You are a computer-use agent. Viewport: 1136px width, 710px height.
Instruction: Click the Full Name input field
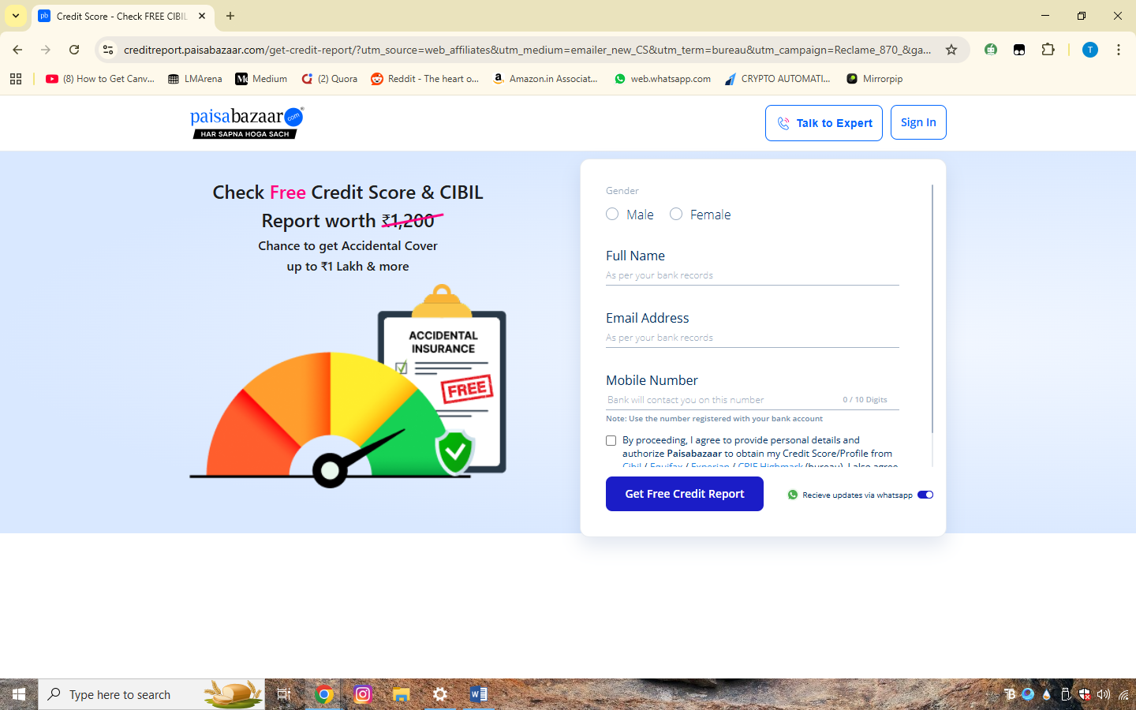click(749, 275)
